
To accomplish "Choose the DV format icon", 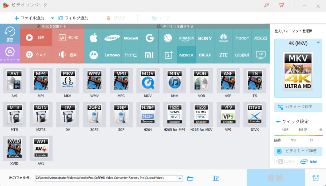I will coord(68,114).
